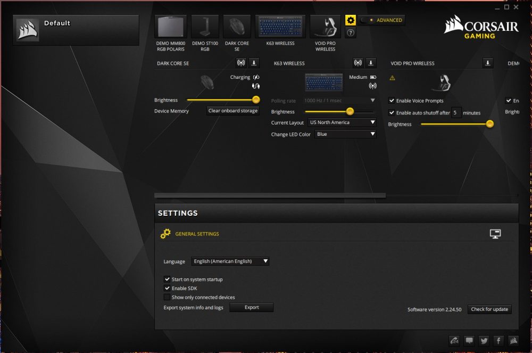The height and width of the screenshot is (353, 532).
Task: Open the Current Layout US North America dropdown
Action: [342, 122]
